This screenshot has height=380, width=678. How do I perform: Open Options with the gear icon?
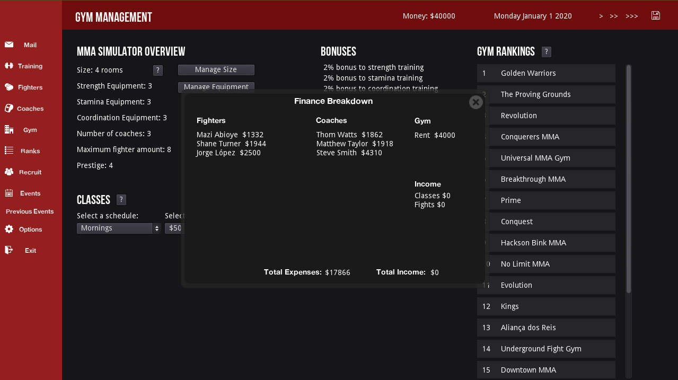[x=9, y=229]
